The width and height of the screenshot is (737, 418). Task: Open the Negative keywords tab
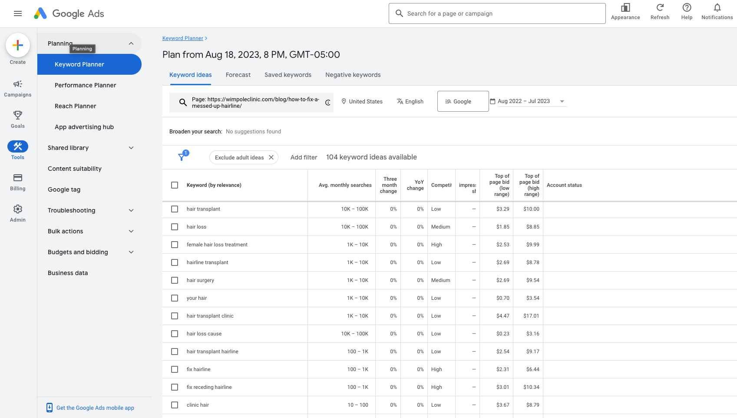tap(353, 75)
